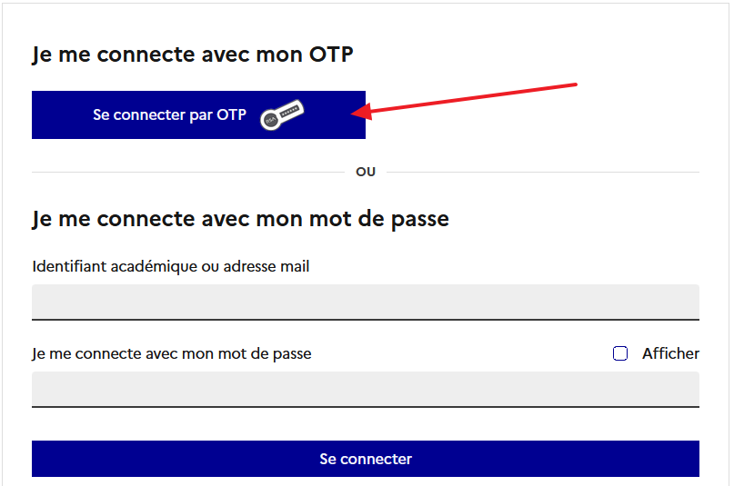Screen dimensions: 734x486
Task: Click the 'Je me connecte avec mon OTP' heading
Action: click(x=193, y=55)
